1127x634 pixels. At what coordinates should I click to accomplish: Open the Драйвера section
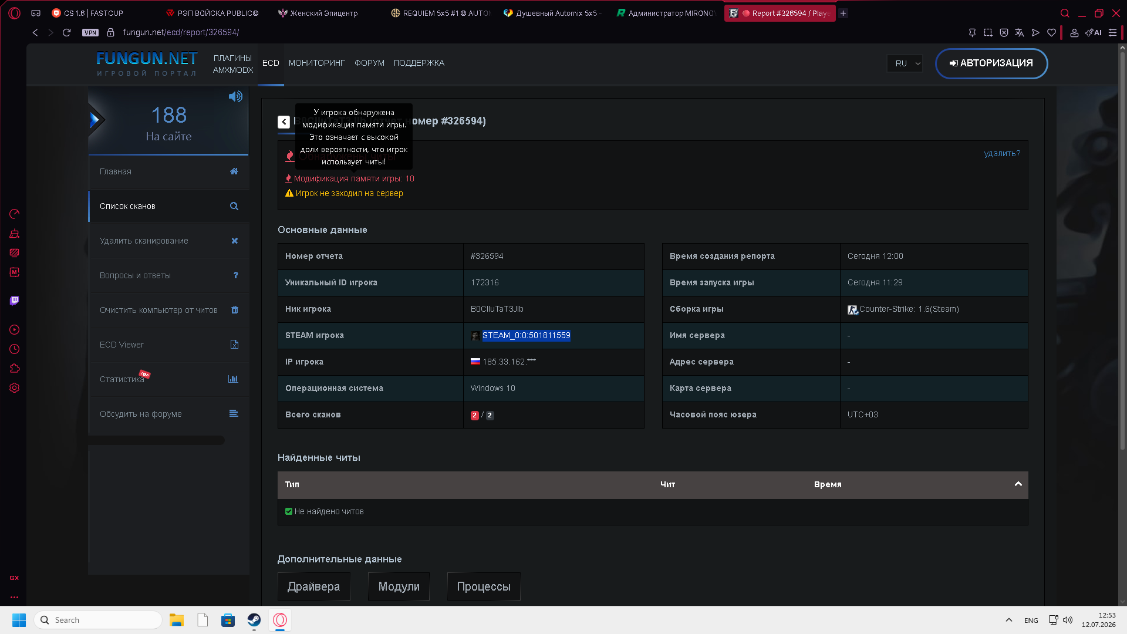[314, 586]
